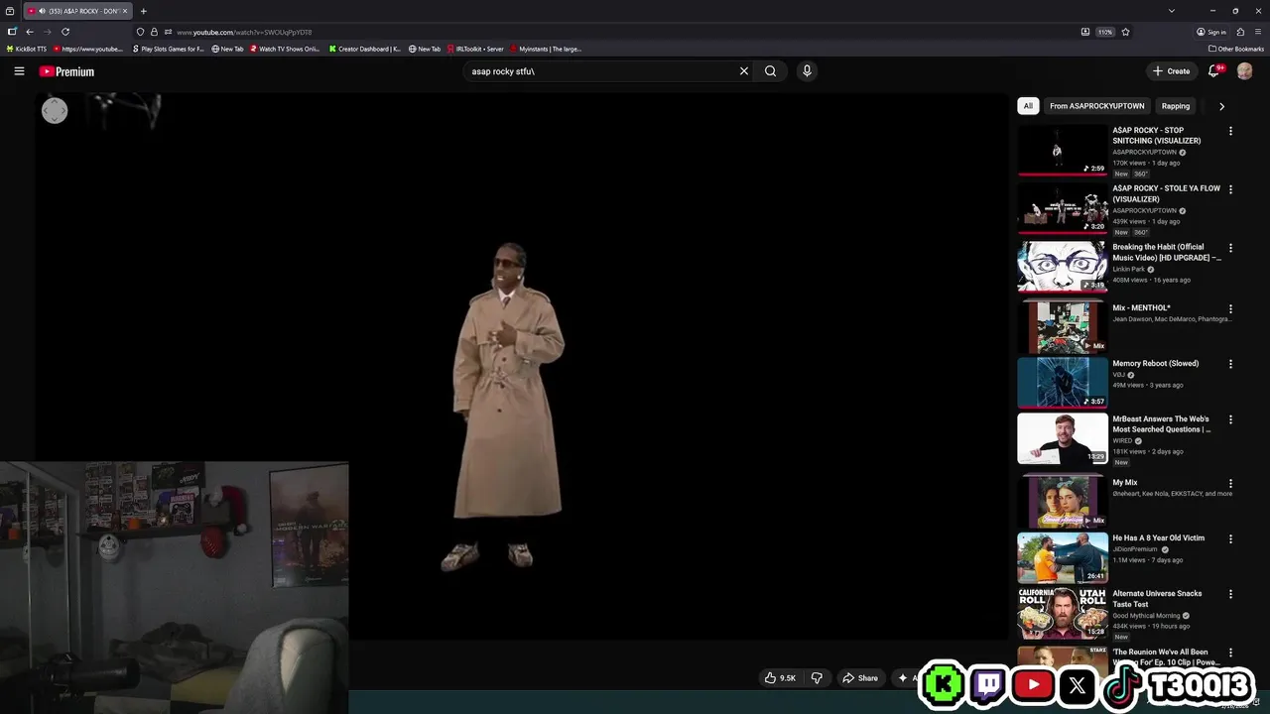Open the browser extensions puzzle icon

pyautogui.click(x=1240, y=32)
